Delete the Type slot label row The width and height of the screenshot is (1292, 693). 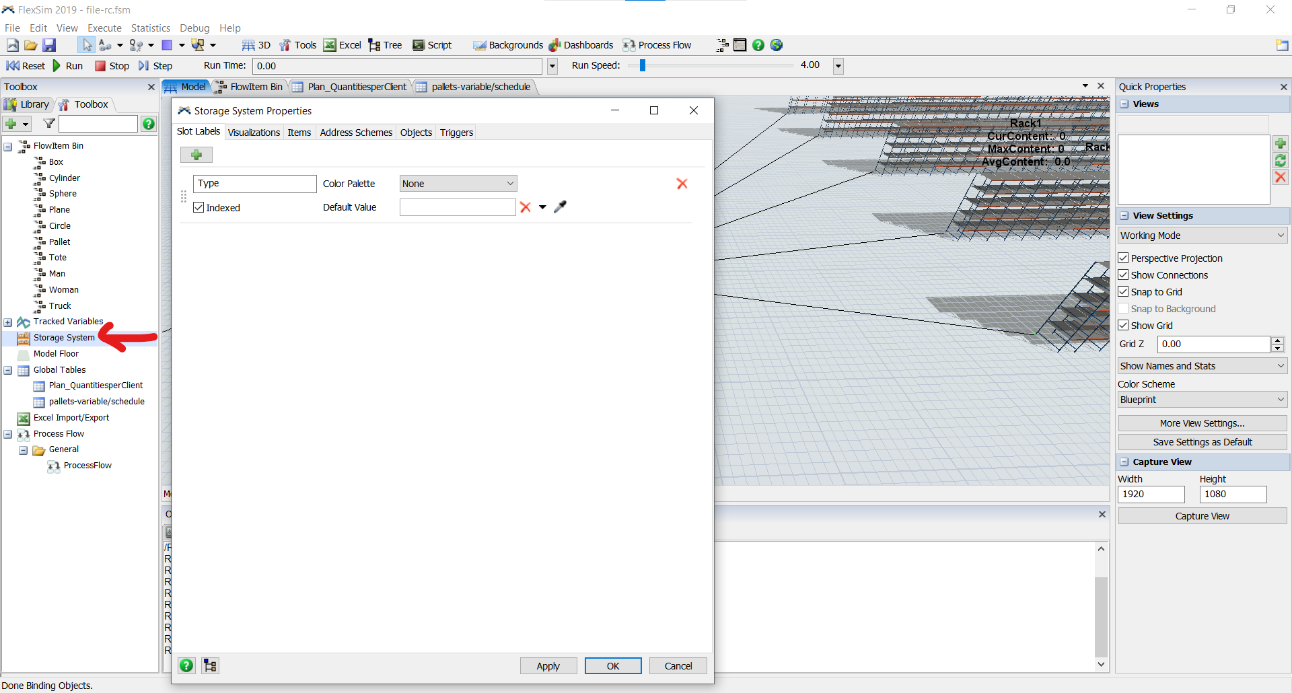[682, 184]
